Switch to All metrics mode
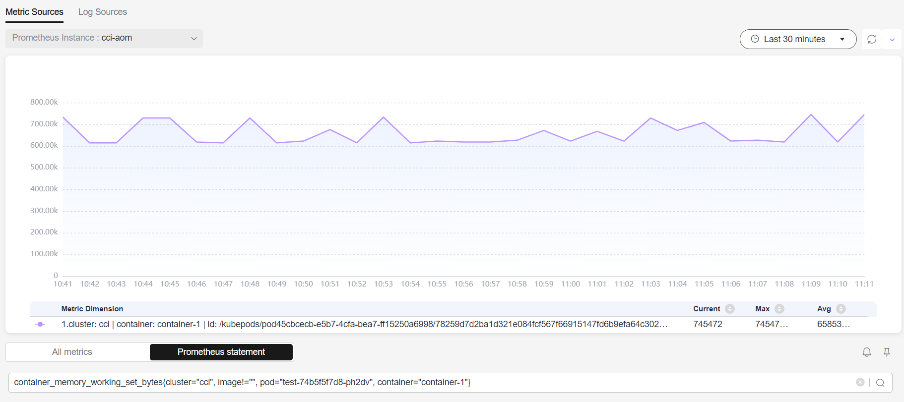Screen dimensions: 904x402 (x=72, y=352)
